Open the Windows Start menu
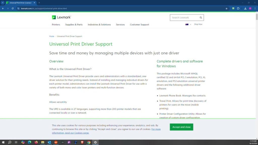This screenshot has height=145, width=258. tap(3, 142)
